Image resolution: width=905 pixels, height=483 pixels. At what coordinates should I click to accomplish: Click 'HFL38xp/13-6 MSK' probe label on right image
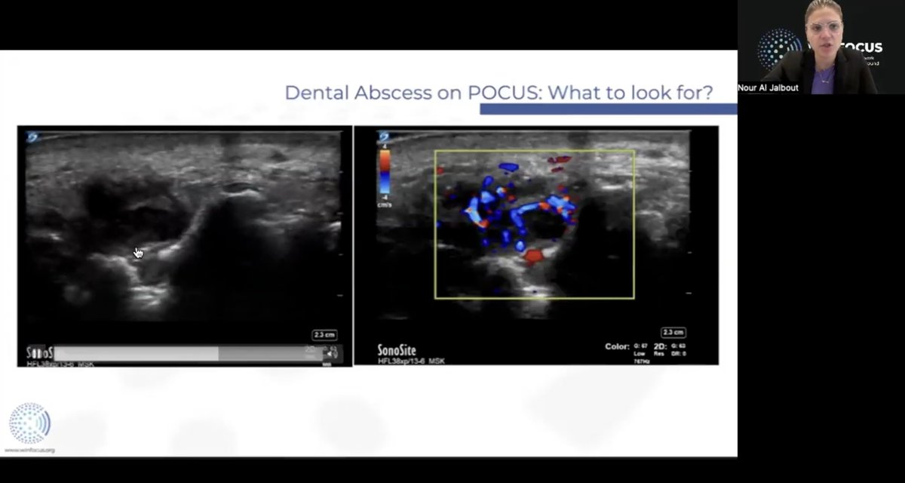(411, 361)
